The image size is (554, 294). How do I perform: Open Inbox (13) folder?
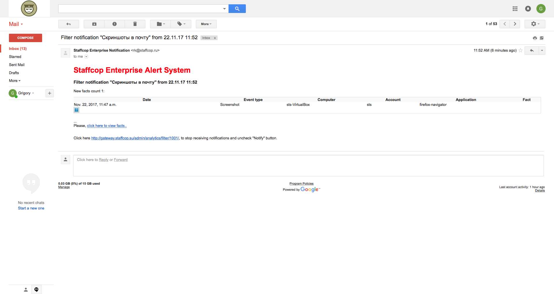point(18,49)
